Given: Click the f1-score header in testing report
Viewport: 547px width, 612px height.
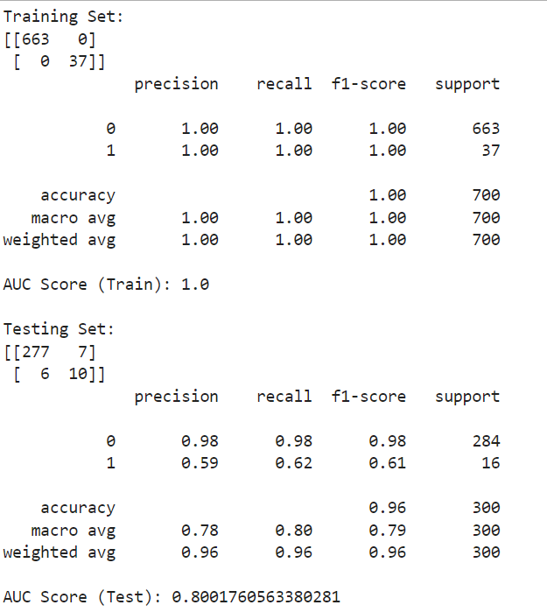Looking at the screenshot, I should coord(368,397).
